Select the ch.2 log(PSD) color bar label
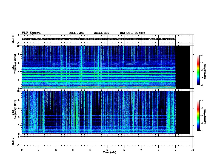The image size is (217, 168). (205, 117)
